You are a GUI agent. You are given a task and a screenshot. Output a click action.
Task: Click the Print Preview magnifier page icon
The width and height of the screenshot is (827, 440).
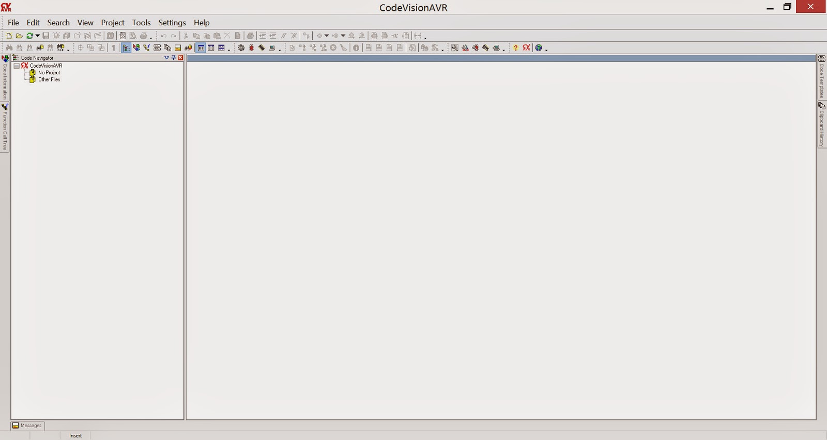point(133,36)
